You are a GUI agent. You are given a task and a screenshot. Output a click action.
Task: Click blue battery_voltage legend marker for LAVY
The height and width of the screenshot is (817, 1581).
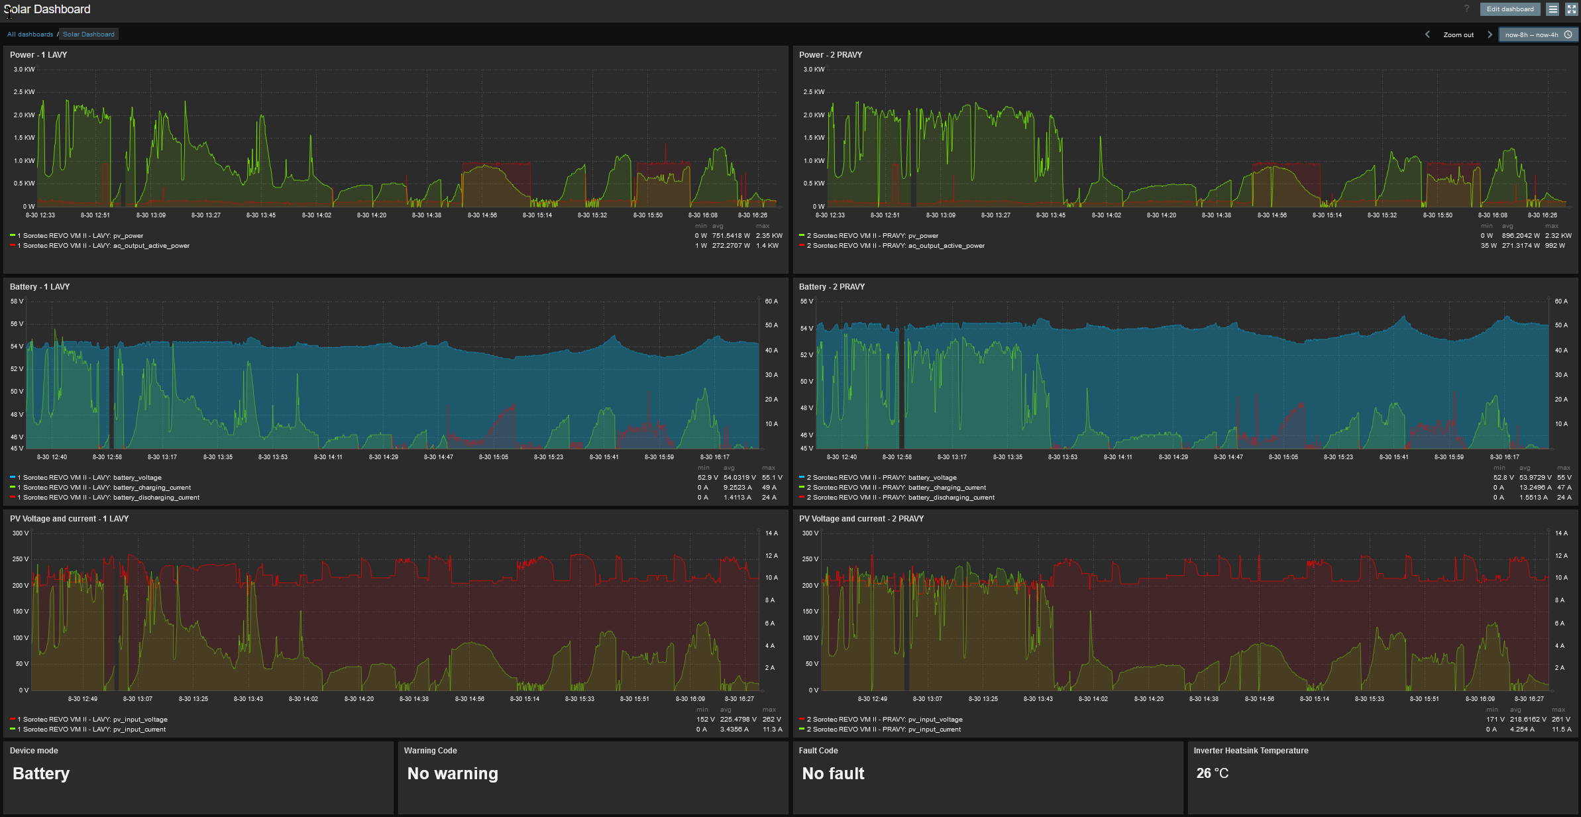(x=13, y=477)
